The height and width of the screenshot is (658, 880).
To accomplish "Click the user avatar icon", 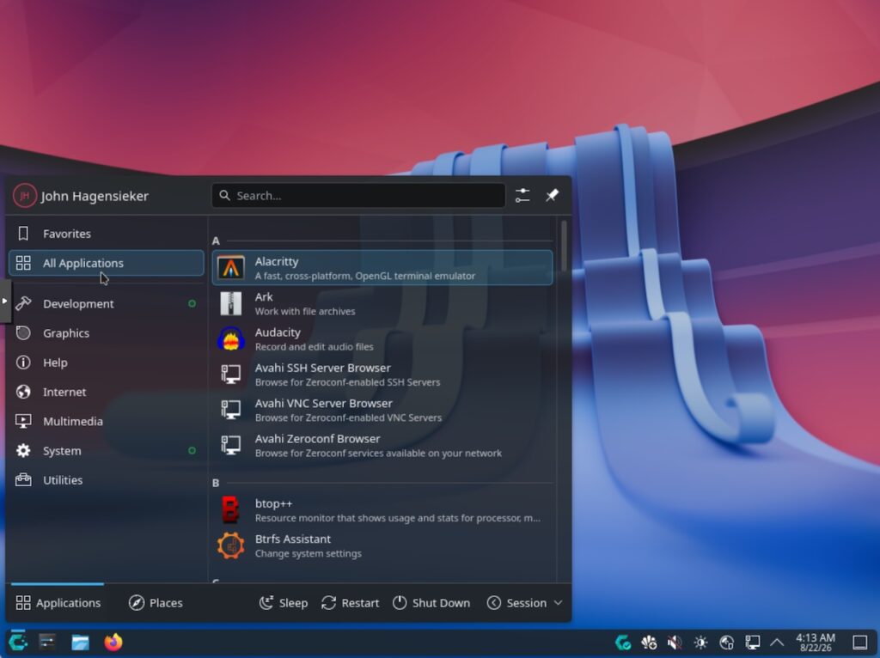I will 25,196.
